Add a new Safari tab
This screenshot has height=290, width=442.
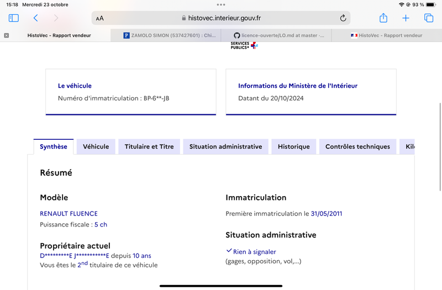tap(406, 18)
